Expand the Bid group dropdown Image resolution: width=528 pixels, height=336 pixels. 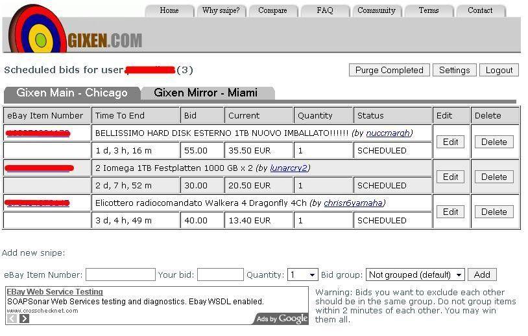[x=415, y=275]
